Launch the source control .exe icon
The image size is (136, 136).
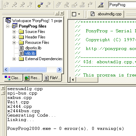pyautogui.click(x=101, y=5)
